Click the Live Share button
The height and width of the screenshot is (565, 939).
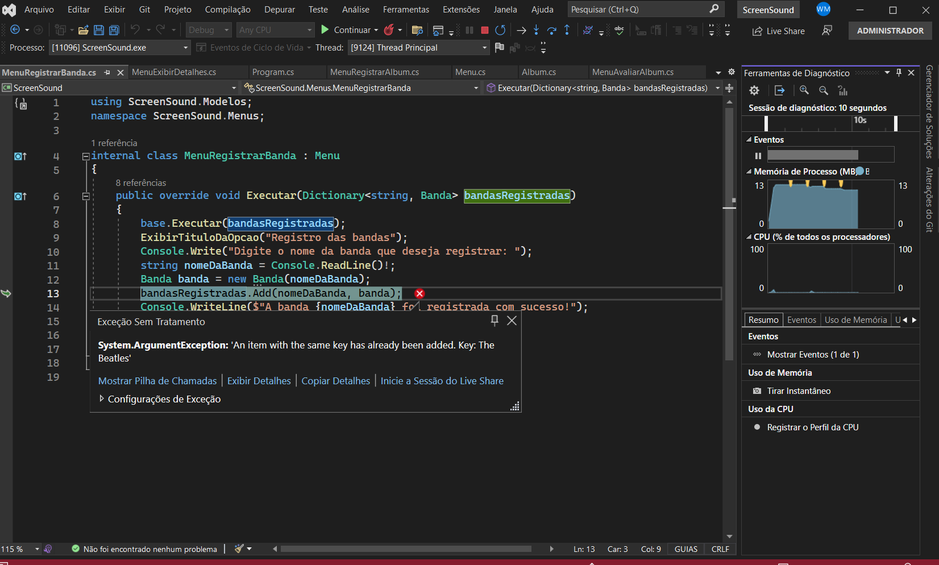(x=778, y=31)
